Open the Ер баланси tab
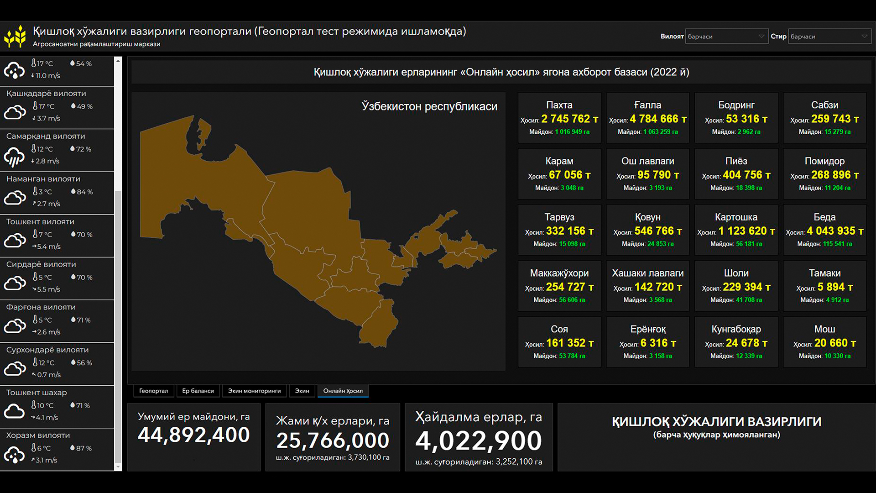This screenshot has height=493, width=876. 198,391
